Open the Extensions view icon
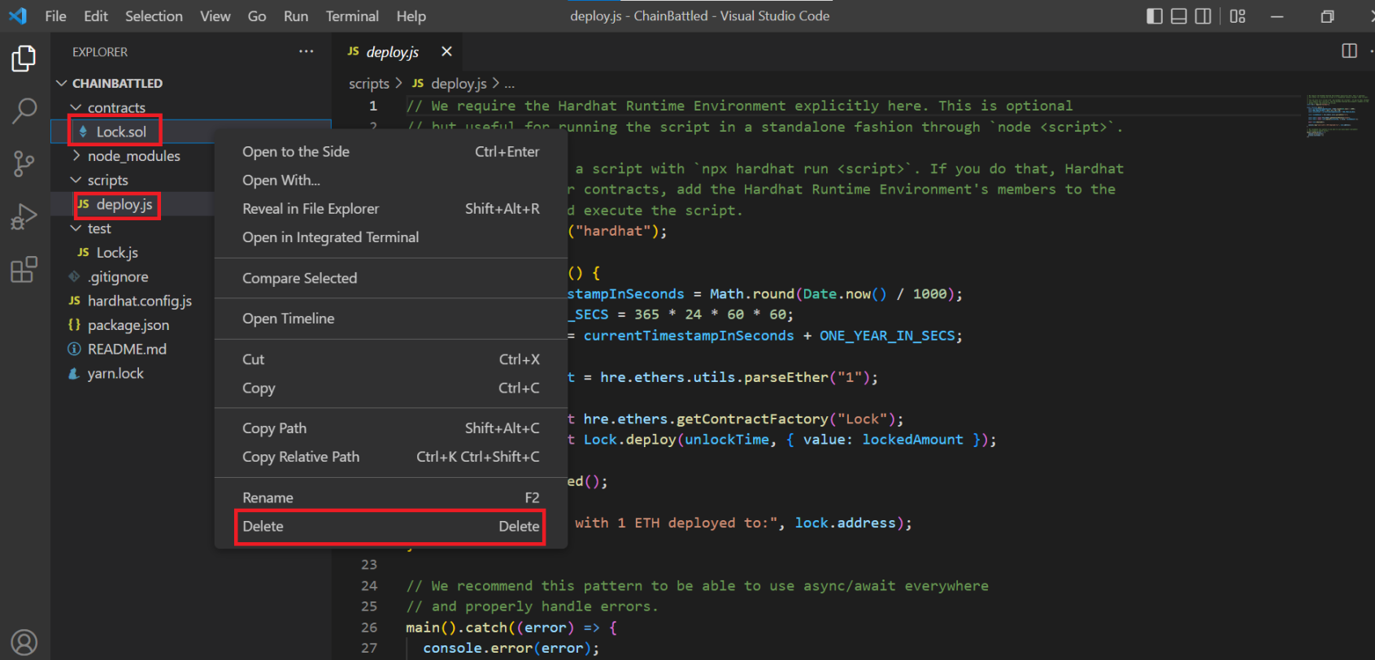1375x660 pixels. 24,269
